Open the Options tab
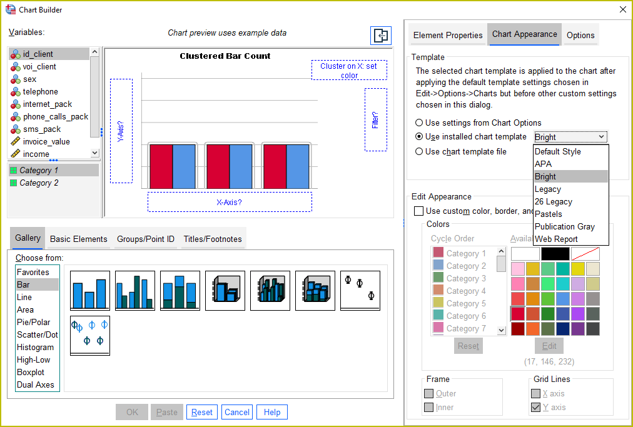The height and width of the screenshot is (427, 633). (580, 36)
